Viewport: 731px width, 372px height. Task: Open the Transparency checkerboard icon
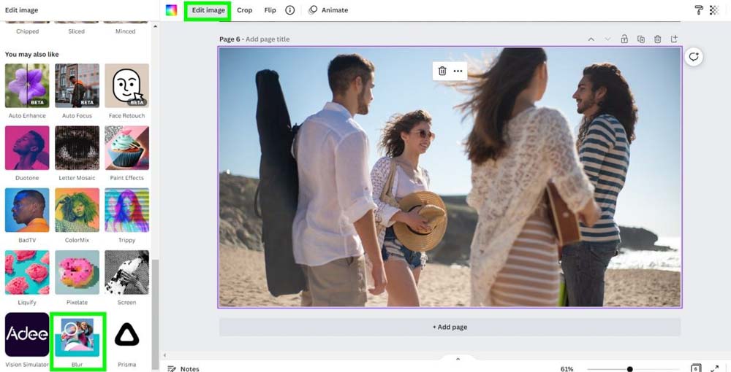pyautogui.click(x=714, y=10)
